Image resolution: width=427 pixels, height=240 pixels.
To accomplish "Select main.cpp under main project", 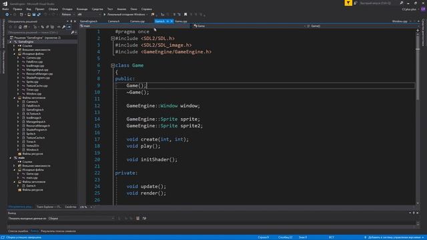I will click(32, 178).
